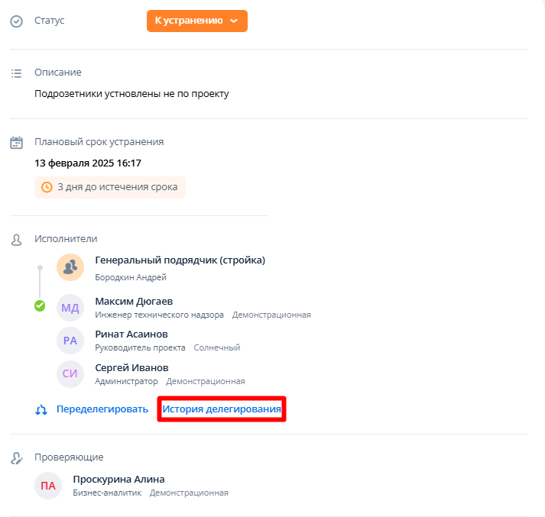Screen dimensions: 545x517
Task: Select the ПА avatar of Проскурина Алина
Action: click(48, 486)
